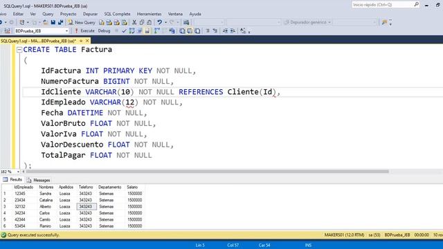The width and height of the screenshot is (443, 249).
Task: Click the Debug button
Action: coord(104,30)
